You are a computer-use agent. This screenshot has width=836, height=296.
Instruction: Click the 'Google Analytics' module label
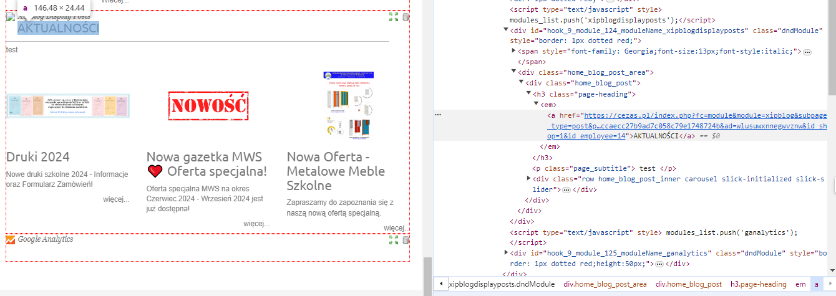46,239
